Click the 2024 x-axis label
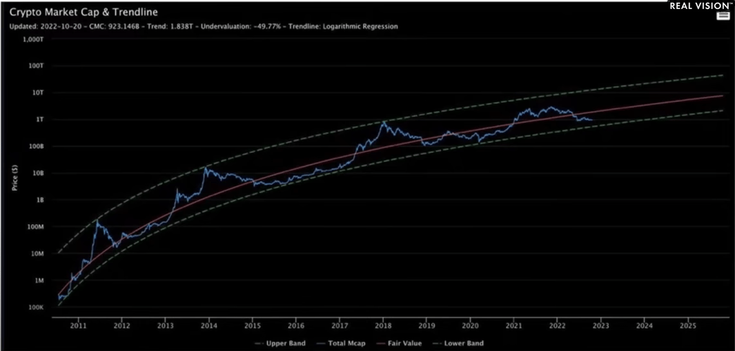The width and height of the screenshot is (735, 351). 645,325
